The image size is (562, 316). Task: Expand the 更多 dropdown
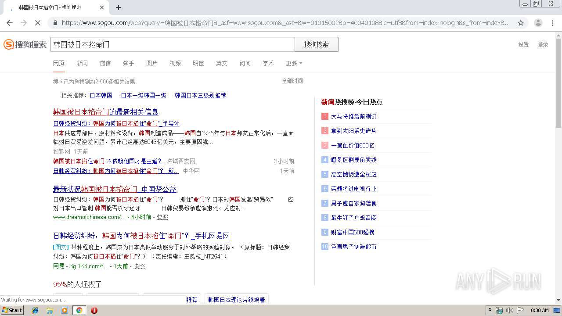coord(294,63)
